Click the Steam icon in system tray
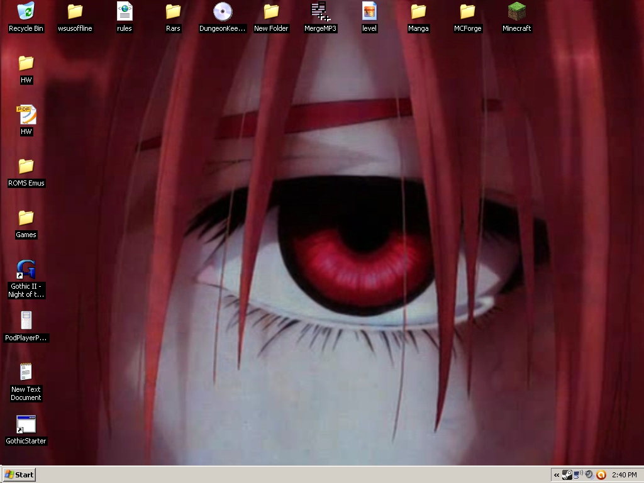This screenshot has height=483, width=644. click(567, 475)
